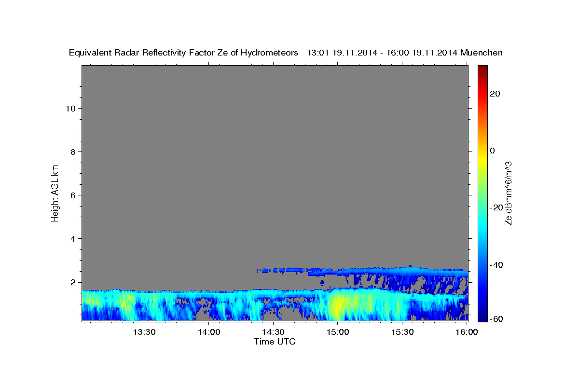This screenshot has width=579, height=386.
Task: Click the dark blue bottom of the colorbar
Action: (482, 316)
